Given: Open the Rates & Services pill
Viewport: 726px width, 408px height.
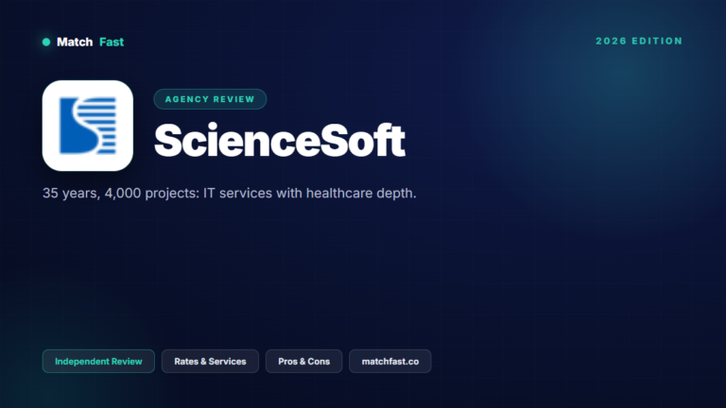Looking at the screenshot, I should point(210,362).
